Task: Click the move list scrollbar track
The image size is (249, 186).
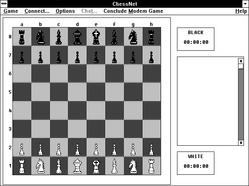Action: 241,105
